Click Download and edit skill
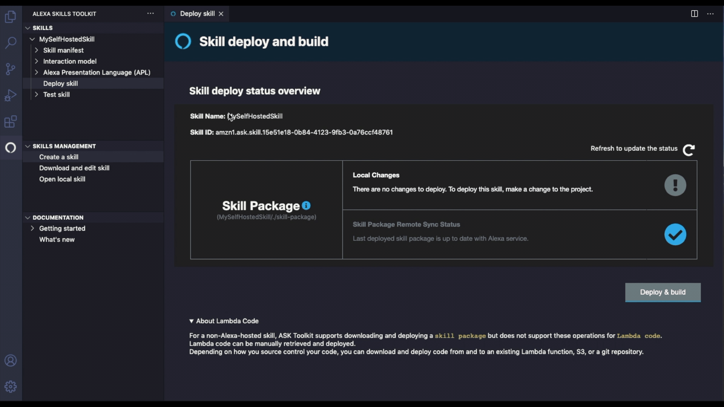This screenshot has height=407, width=724. click(x=74, y=168)
